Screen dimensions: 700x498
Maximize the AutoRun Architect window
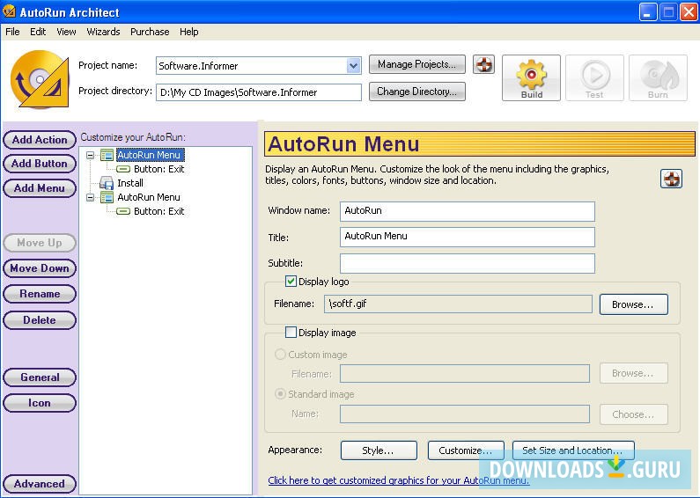pos(668,12)
